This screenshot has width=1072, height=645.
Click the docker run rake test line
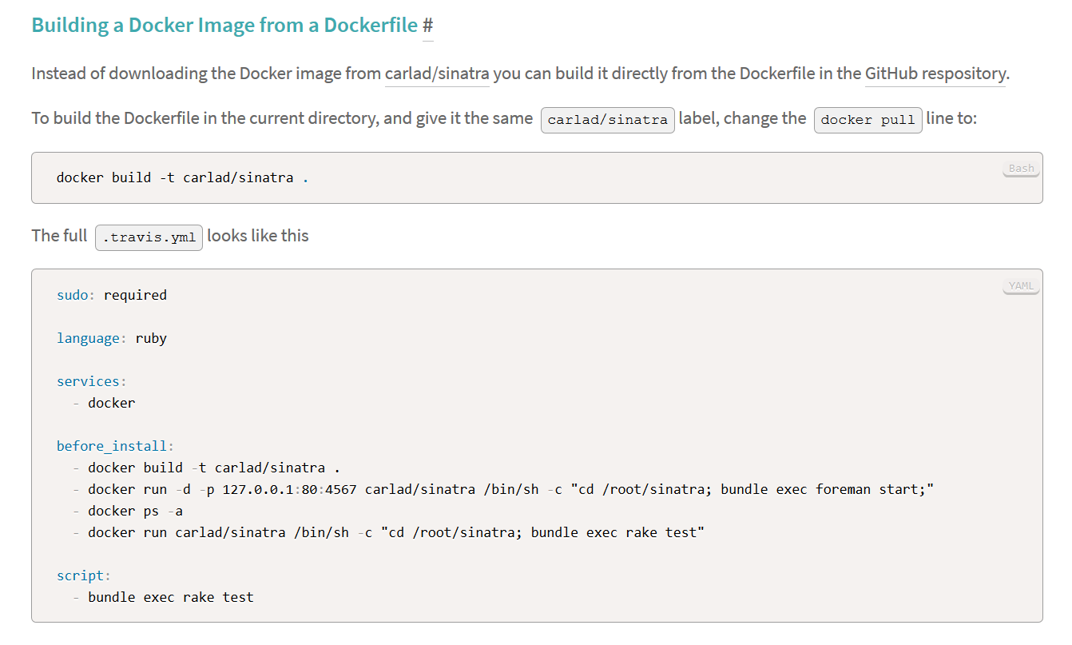(x=388, y=532)
